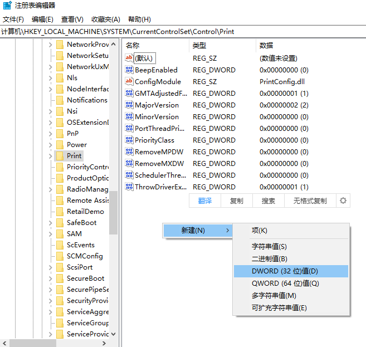Click the tree vertical scrollbar thumb
Viewport: 366px width, 347px height.
pyautogui.click(x=114, y=213)
